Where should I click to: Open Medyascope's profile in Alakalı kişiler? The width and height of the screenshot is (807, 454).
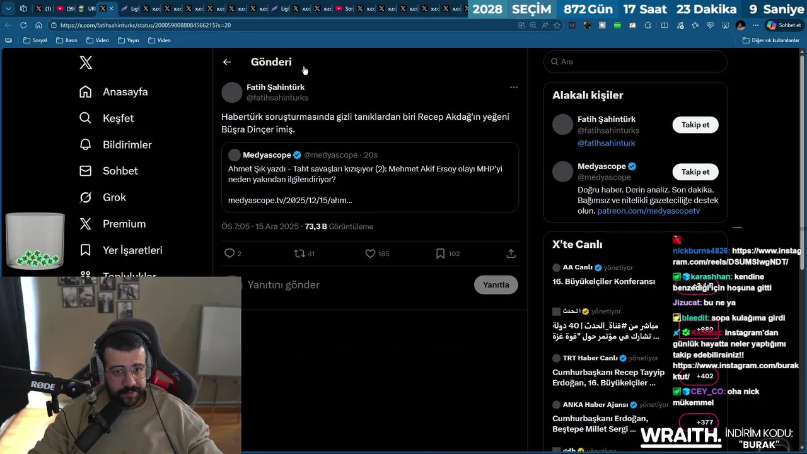601,166
